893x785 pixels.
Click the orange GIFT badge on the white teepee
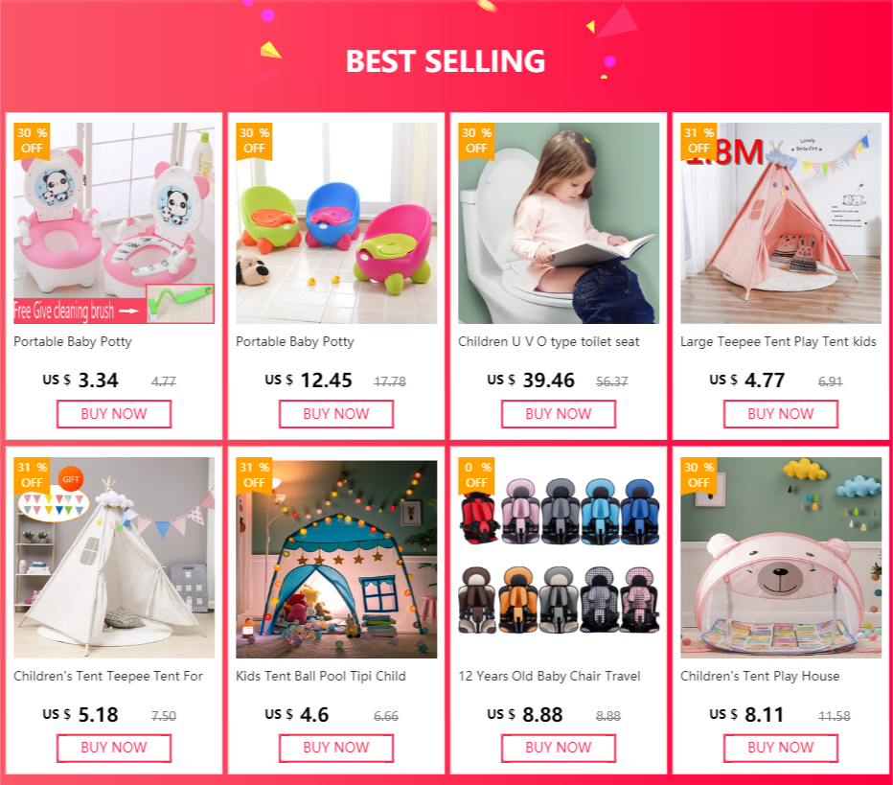pos(71,479)
